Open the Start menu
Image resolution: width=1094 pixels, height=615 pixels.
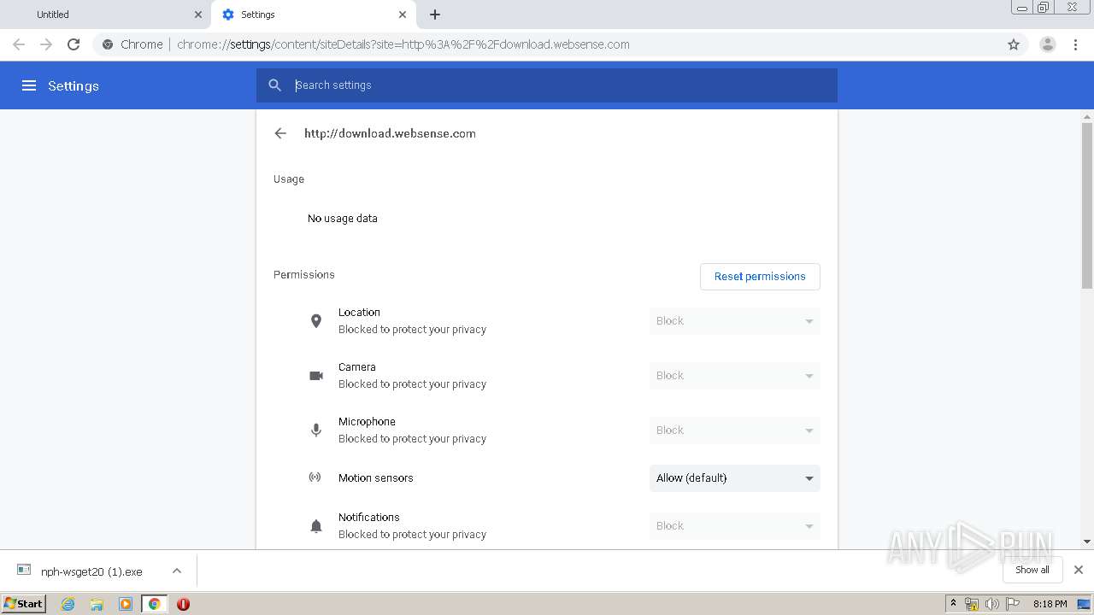(x=23, y=604)
